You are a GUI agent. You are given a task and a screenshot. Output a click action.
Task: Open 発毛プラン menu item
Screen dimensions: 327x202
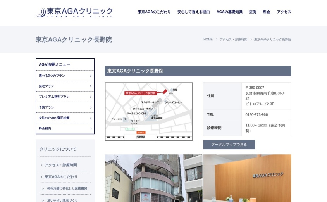pyautogui.click(x=65, y=86)
